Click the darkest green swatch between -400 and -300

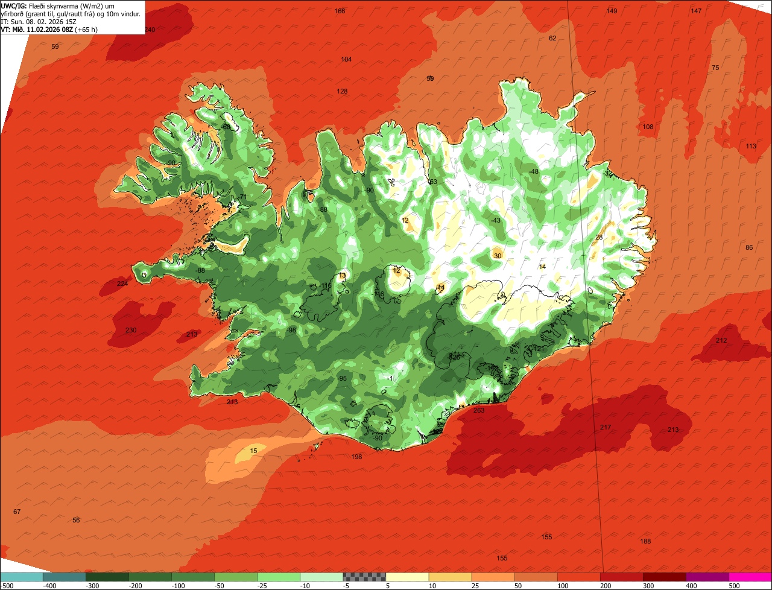coord(107,577)
